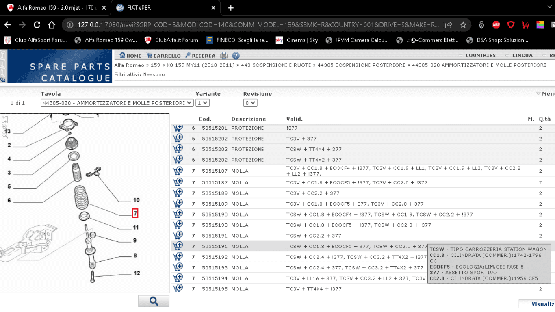Open DSA Shop bookmark

pyautogui.click(x=497, y=40)
